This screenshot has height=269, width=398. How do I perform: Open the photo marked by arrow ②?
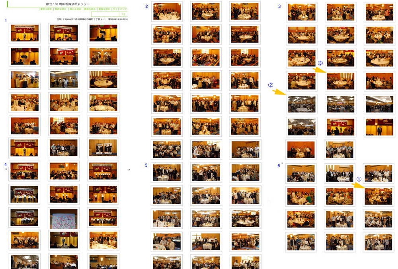click(301, 104)
